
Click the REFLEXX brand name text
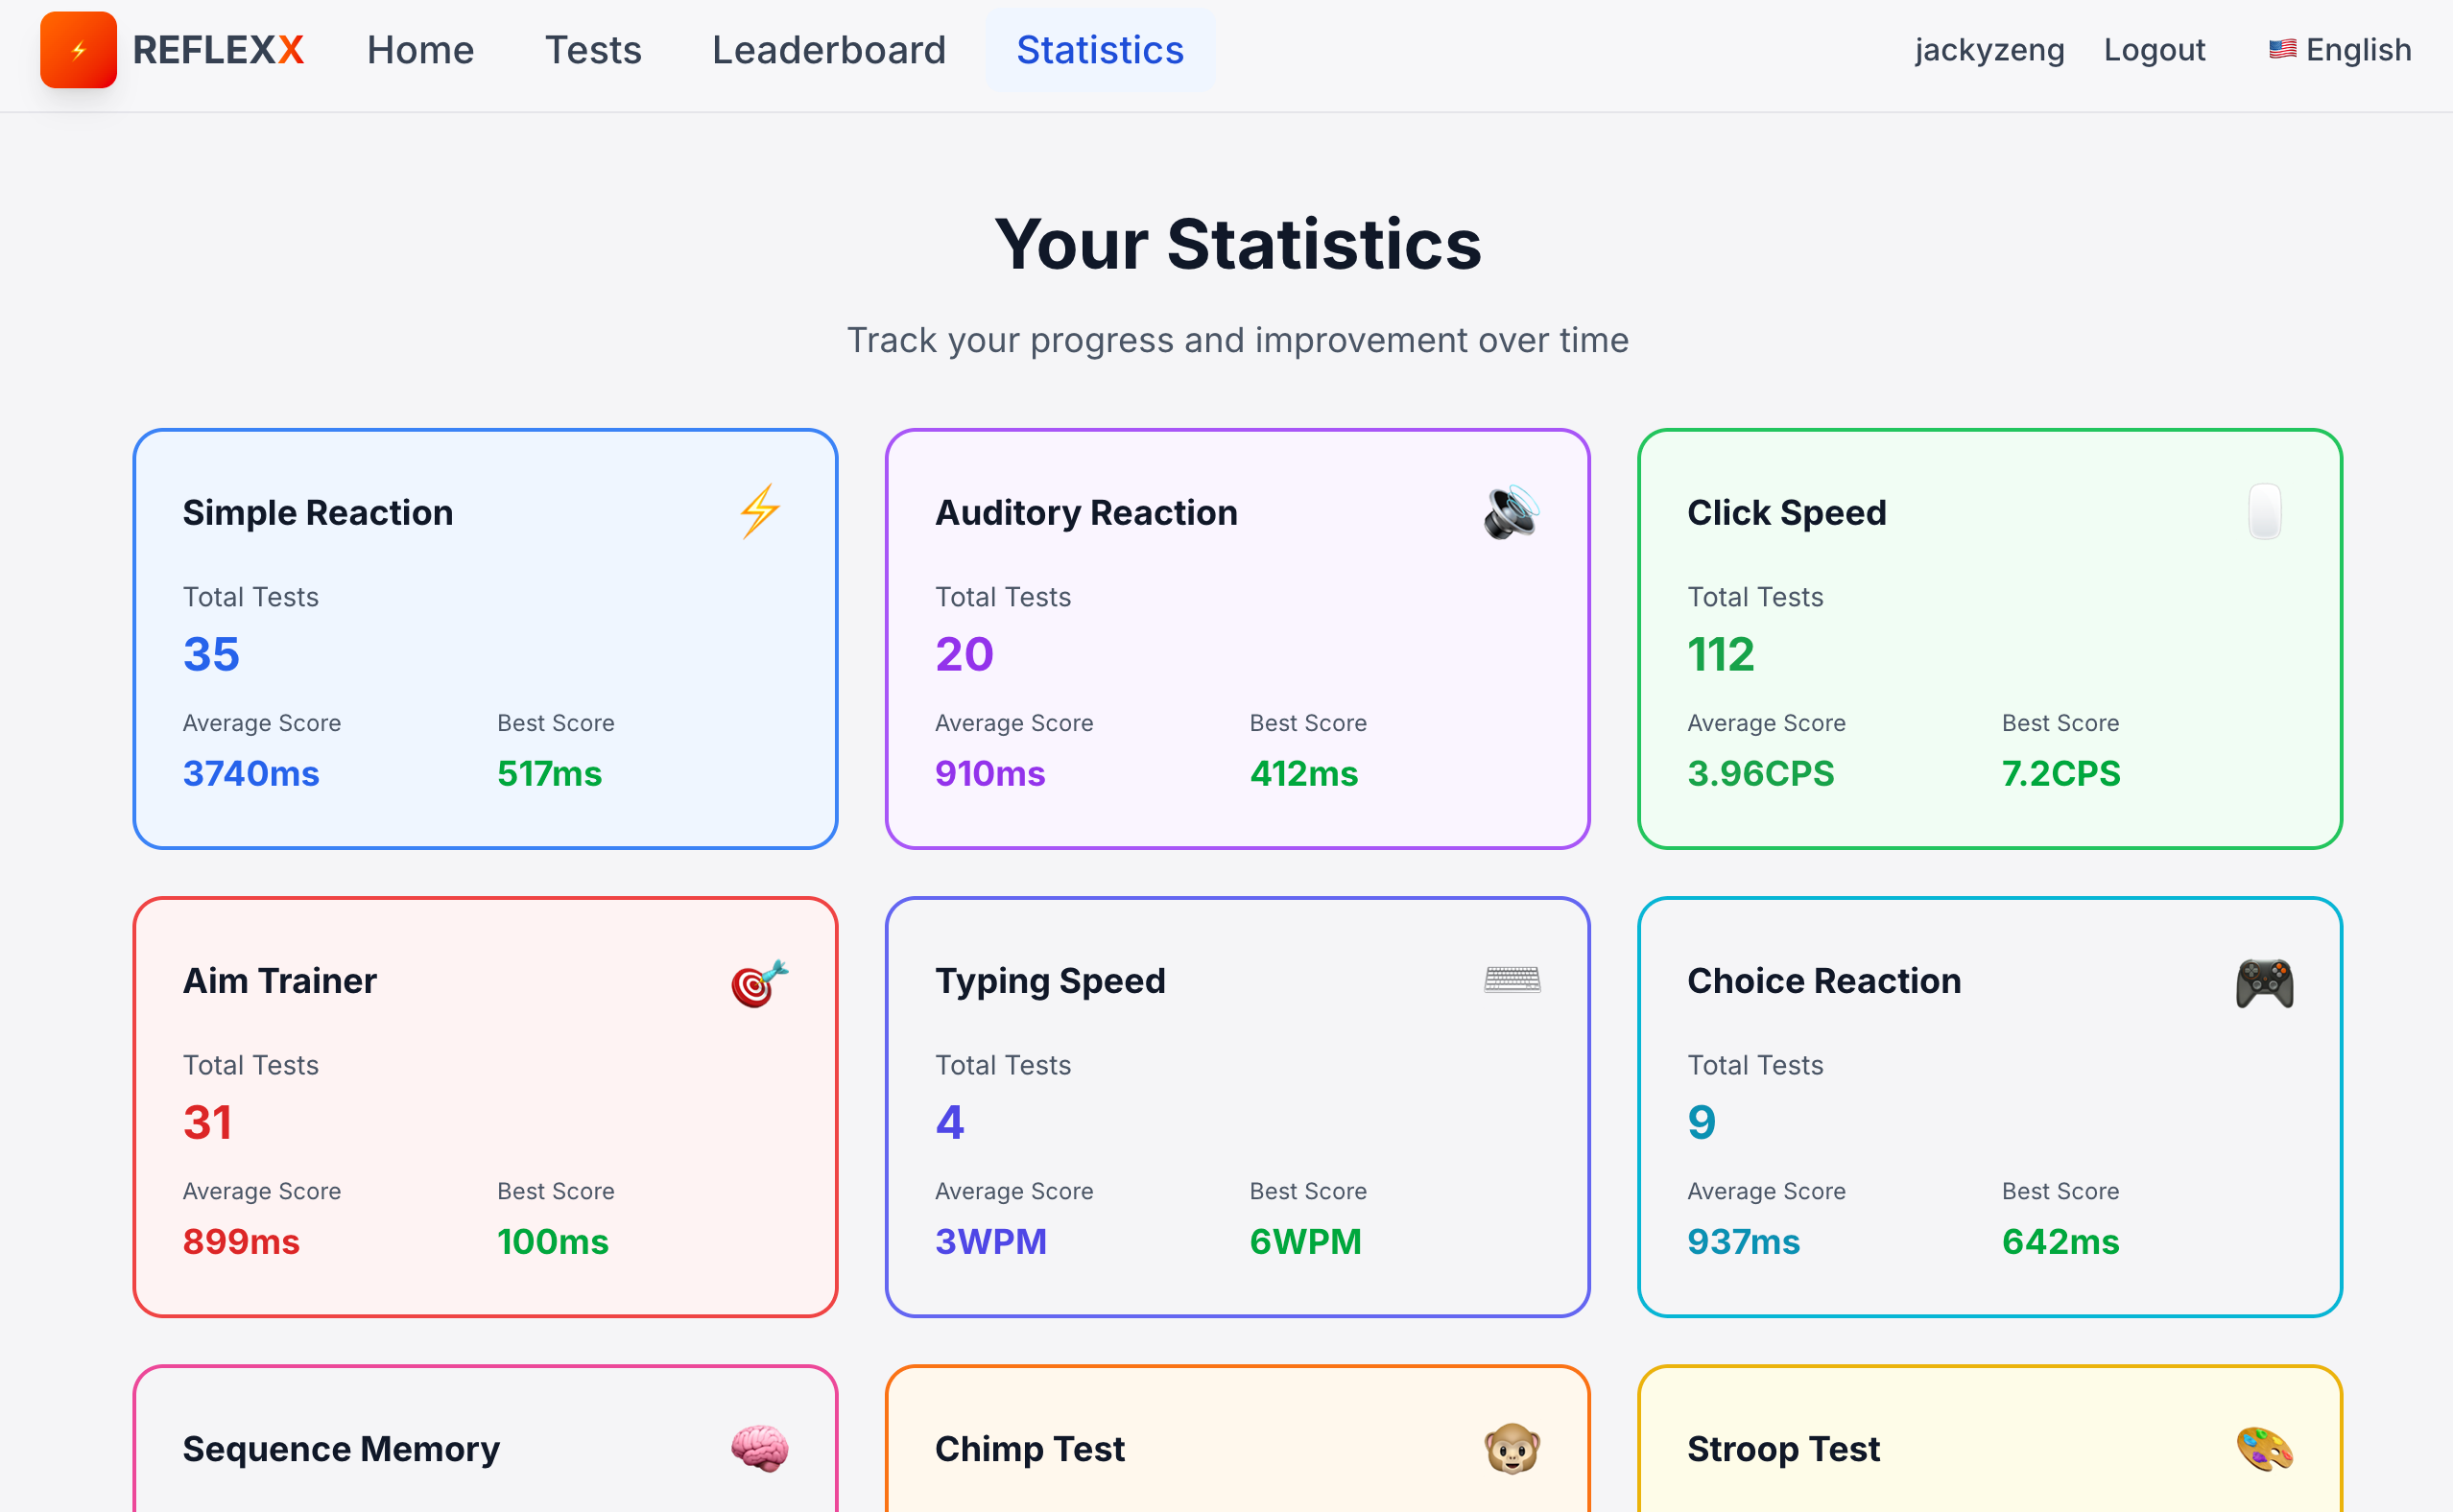pyautogui.click(x=218, y=50)
